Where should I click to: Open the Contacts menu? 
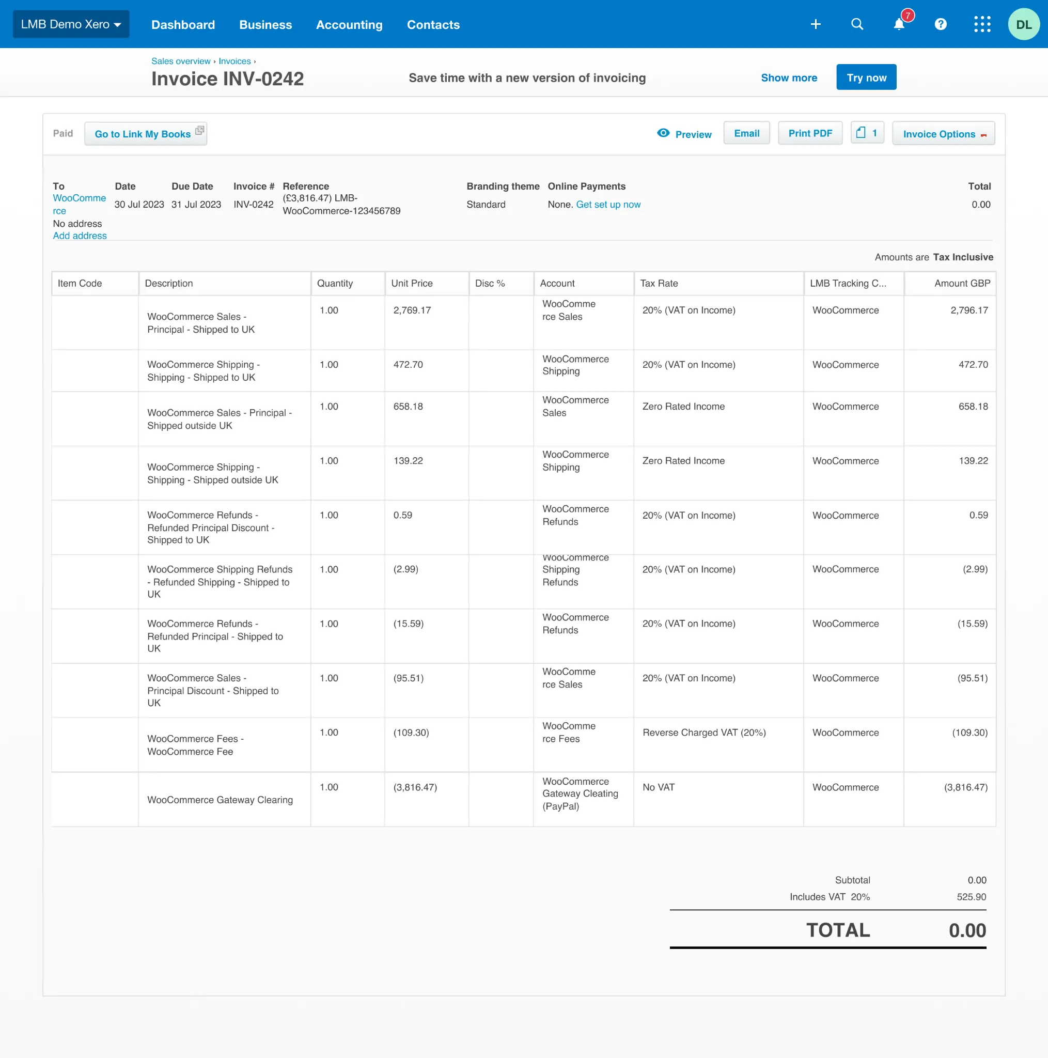[x=433, y=25]
